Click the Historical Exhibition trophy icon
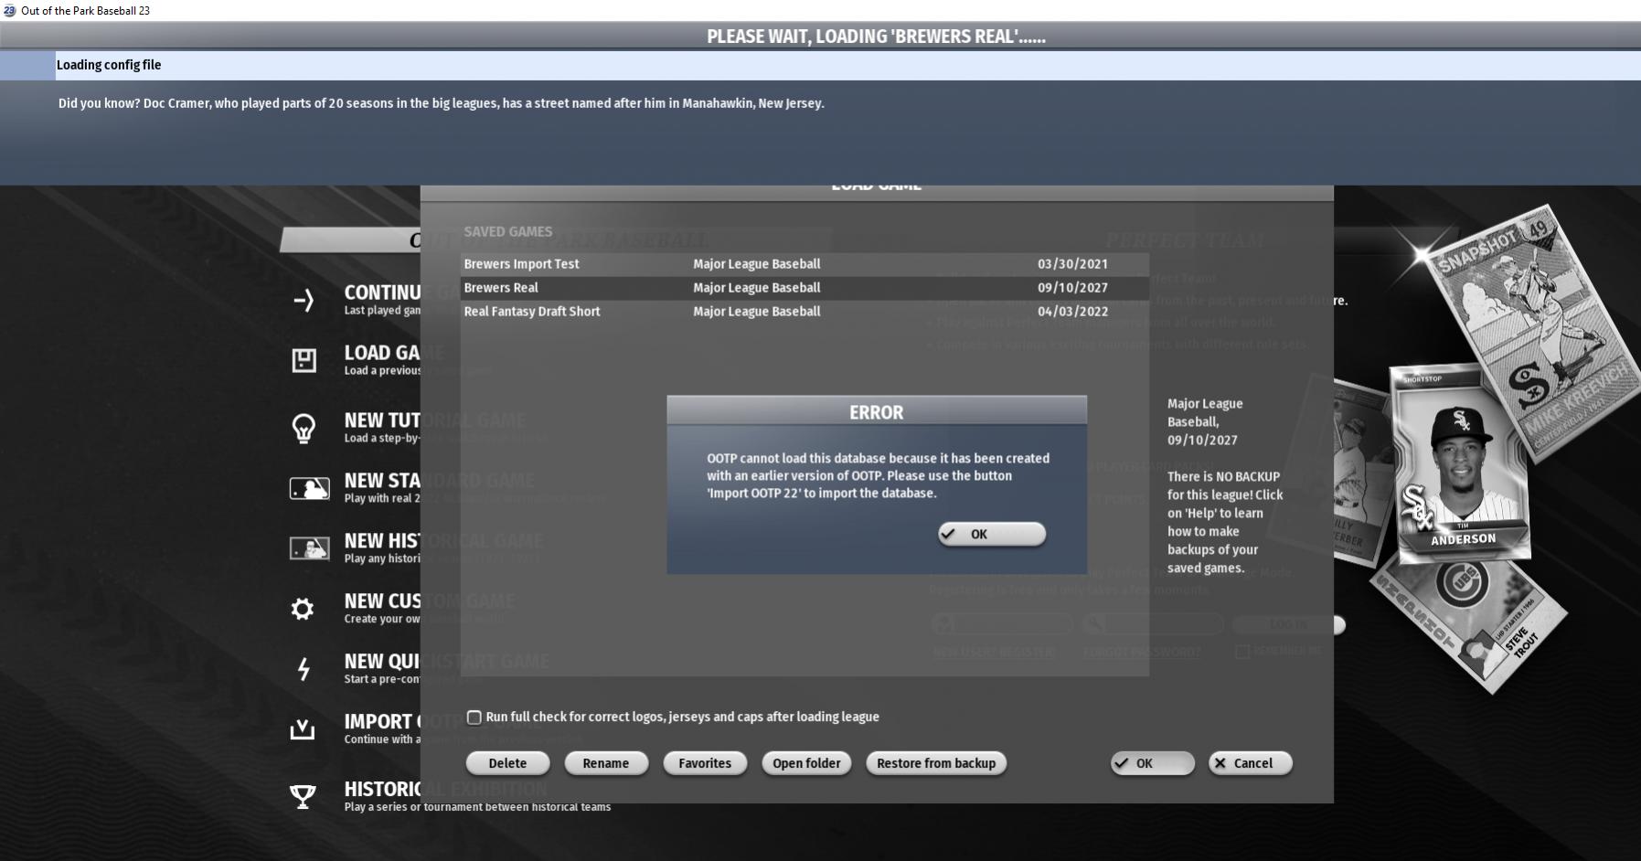 [x=303, y=796]
